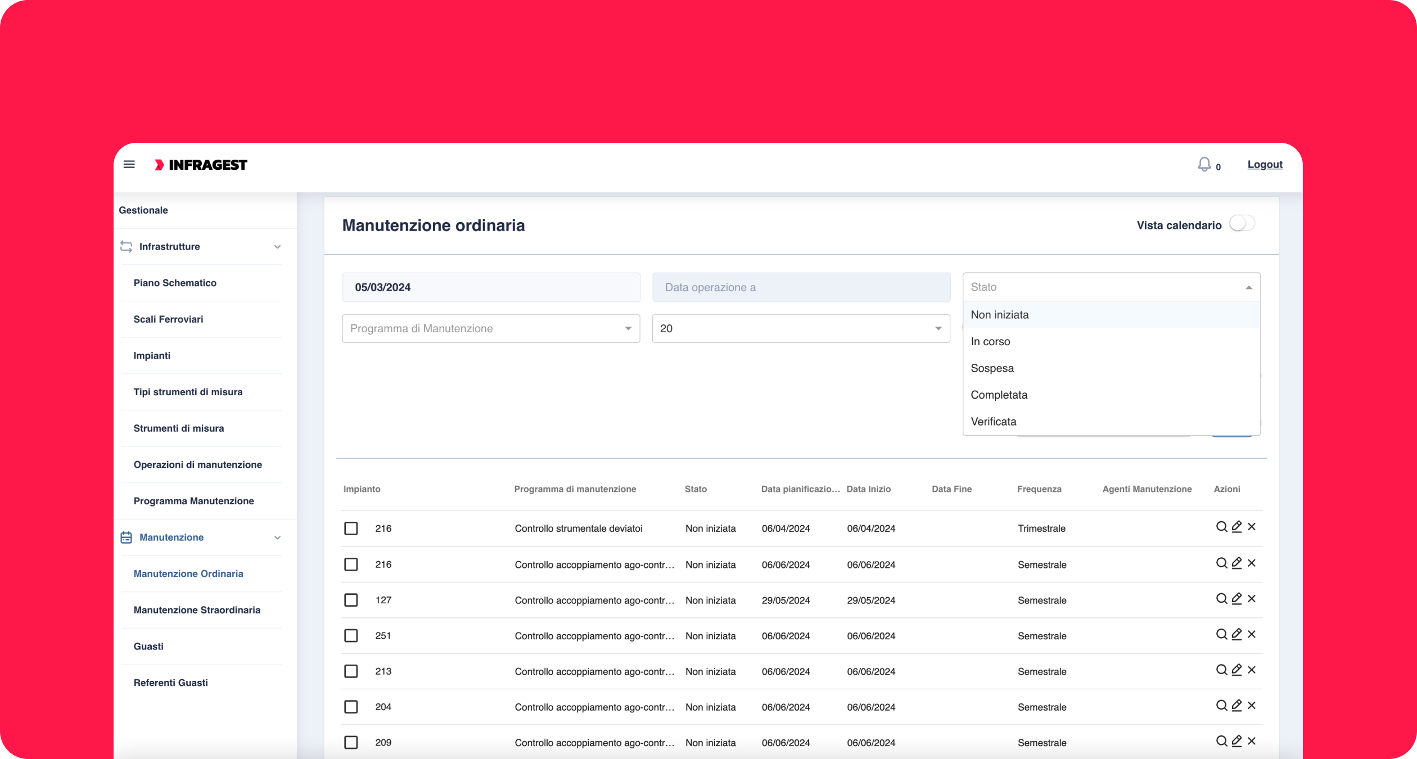Select the checkbox for impianto 213
Viewport: 1417px width, 759px height.
(351, 671)
